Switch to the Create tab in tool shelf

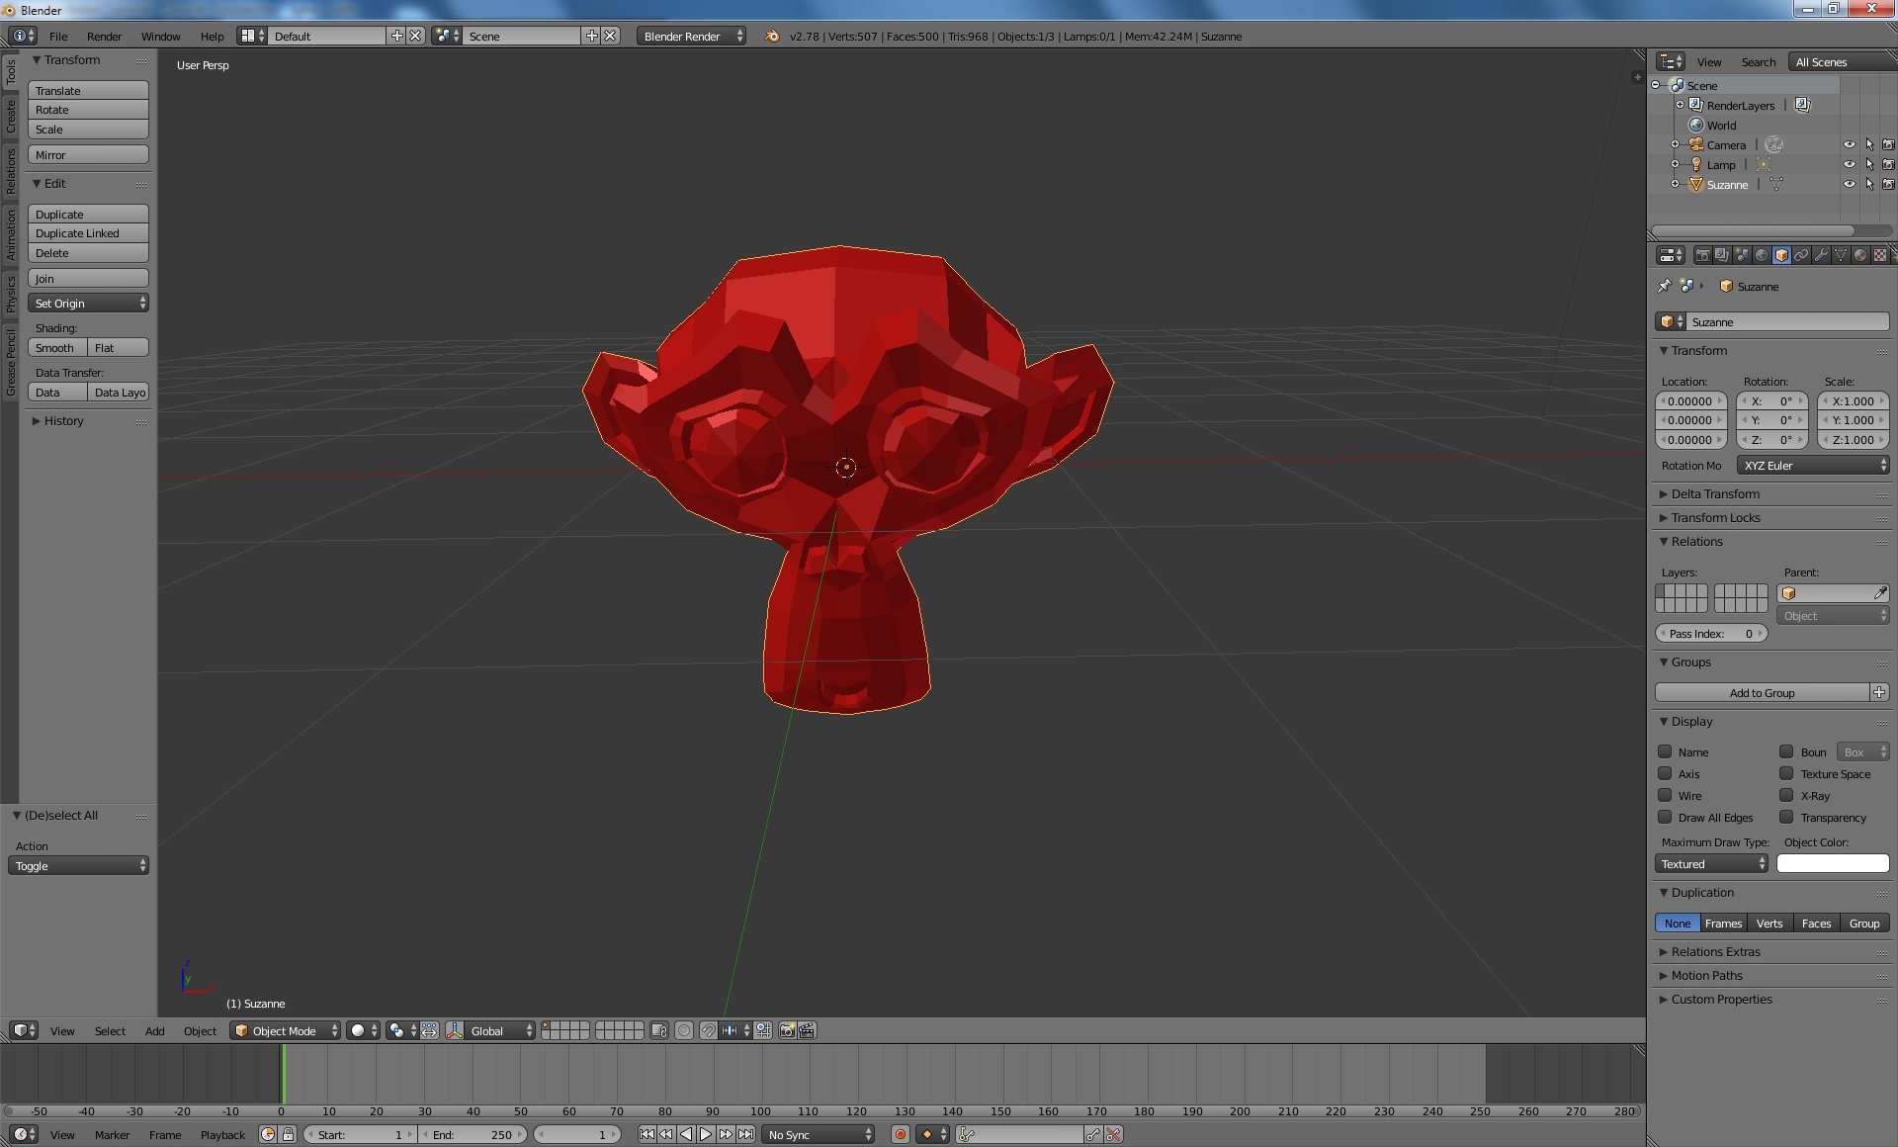pyautogui.click(x=10, y=117)
